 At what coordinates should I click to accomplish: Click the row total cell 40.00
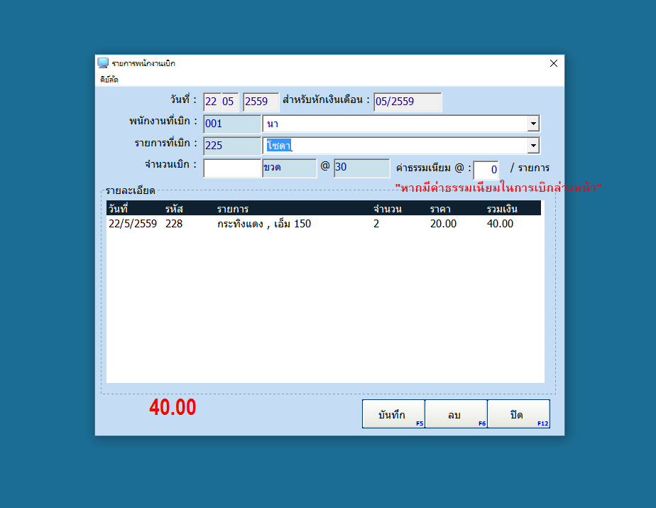point(500,224)
